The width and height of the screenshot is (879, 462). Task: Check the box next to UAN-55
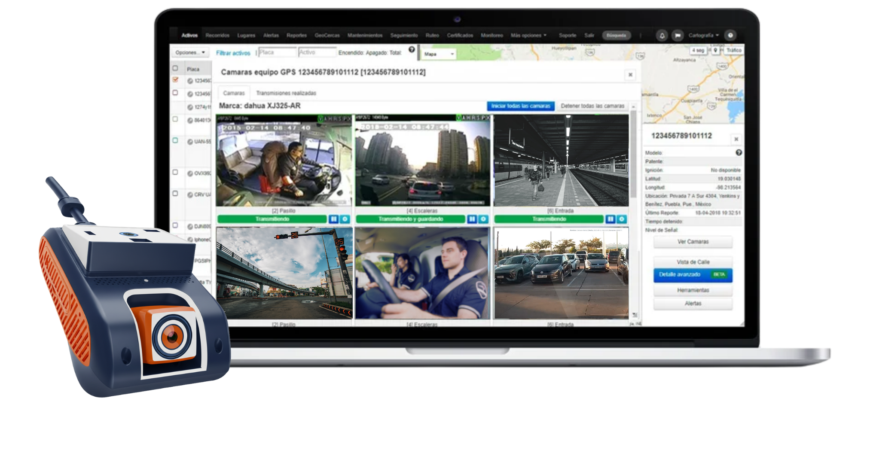click(x=175, y=140)
